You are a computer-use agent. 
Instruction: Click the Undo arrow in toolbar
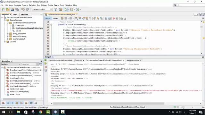23,9
